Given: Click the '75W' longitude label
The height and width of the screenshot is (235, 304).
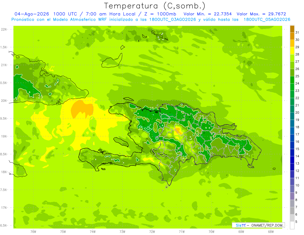Looking at the screenshot, I should coord(63,232).
